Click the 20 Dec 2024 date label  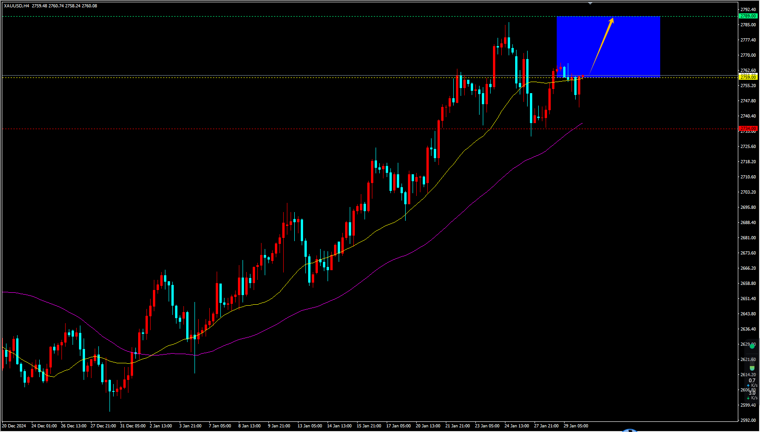[14, 426]
